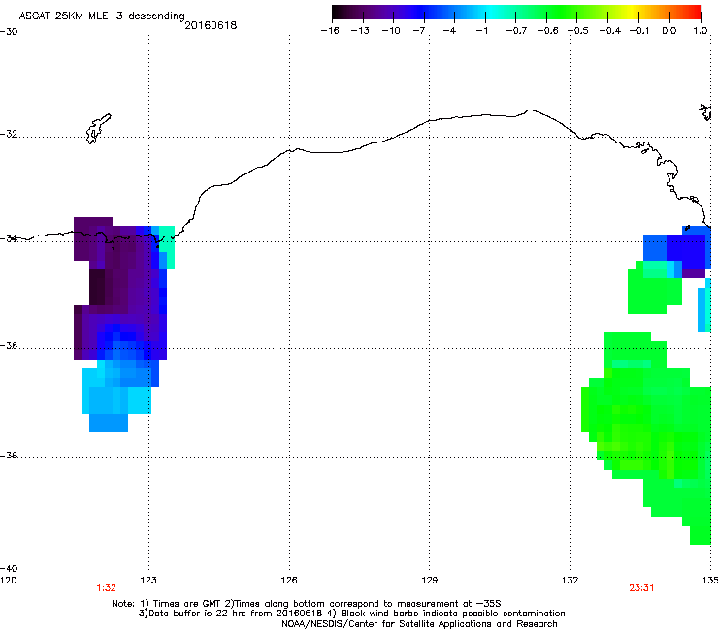Click the ASCAT 25KM MLE-3 descending title
Viewport: 718px width, 630px height.
(102, 16)
